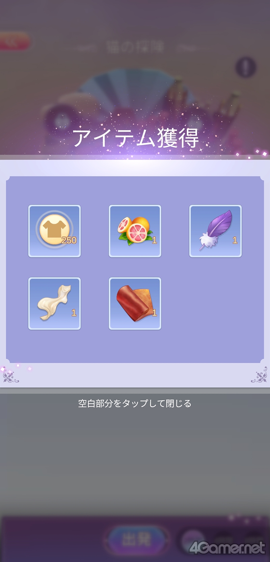The width and height of the screenshot is (270, 562).
Task: Open the blurred exclamation info icon
Action: click(x=246, y=67)
